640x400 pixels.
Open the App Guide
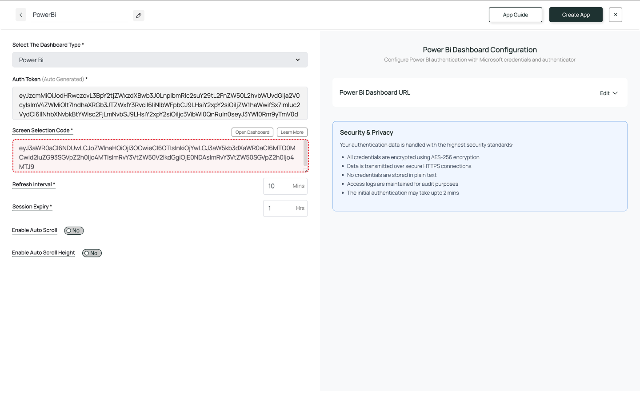coord(515,15)
